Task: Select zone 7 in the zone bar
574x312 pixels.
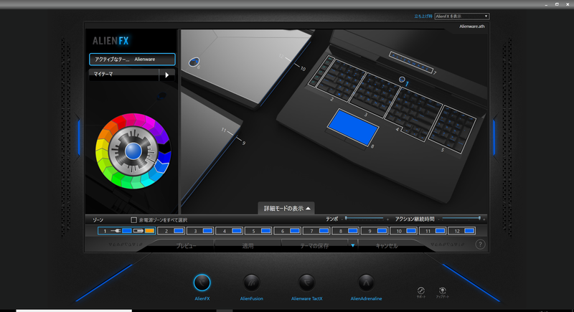Action: click(316, 231)
